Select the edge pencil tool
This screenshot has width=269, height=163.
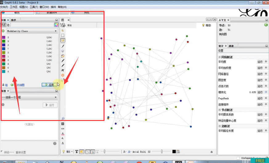pyautogui.click(x=63, y=65)
